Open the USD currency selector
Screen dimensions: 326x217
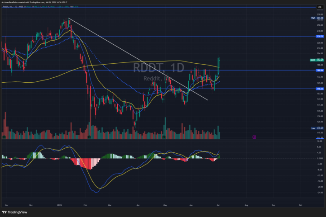[319, 7]
